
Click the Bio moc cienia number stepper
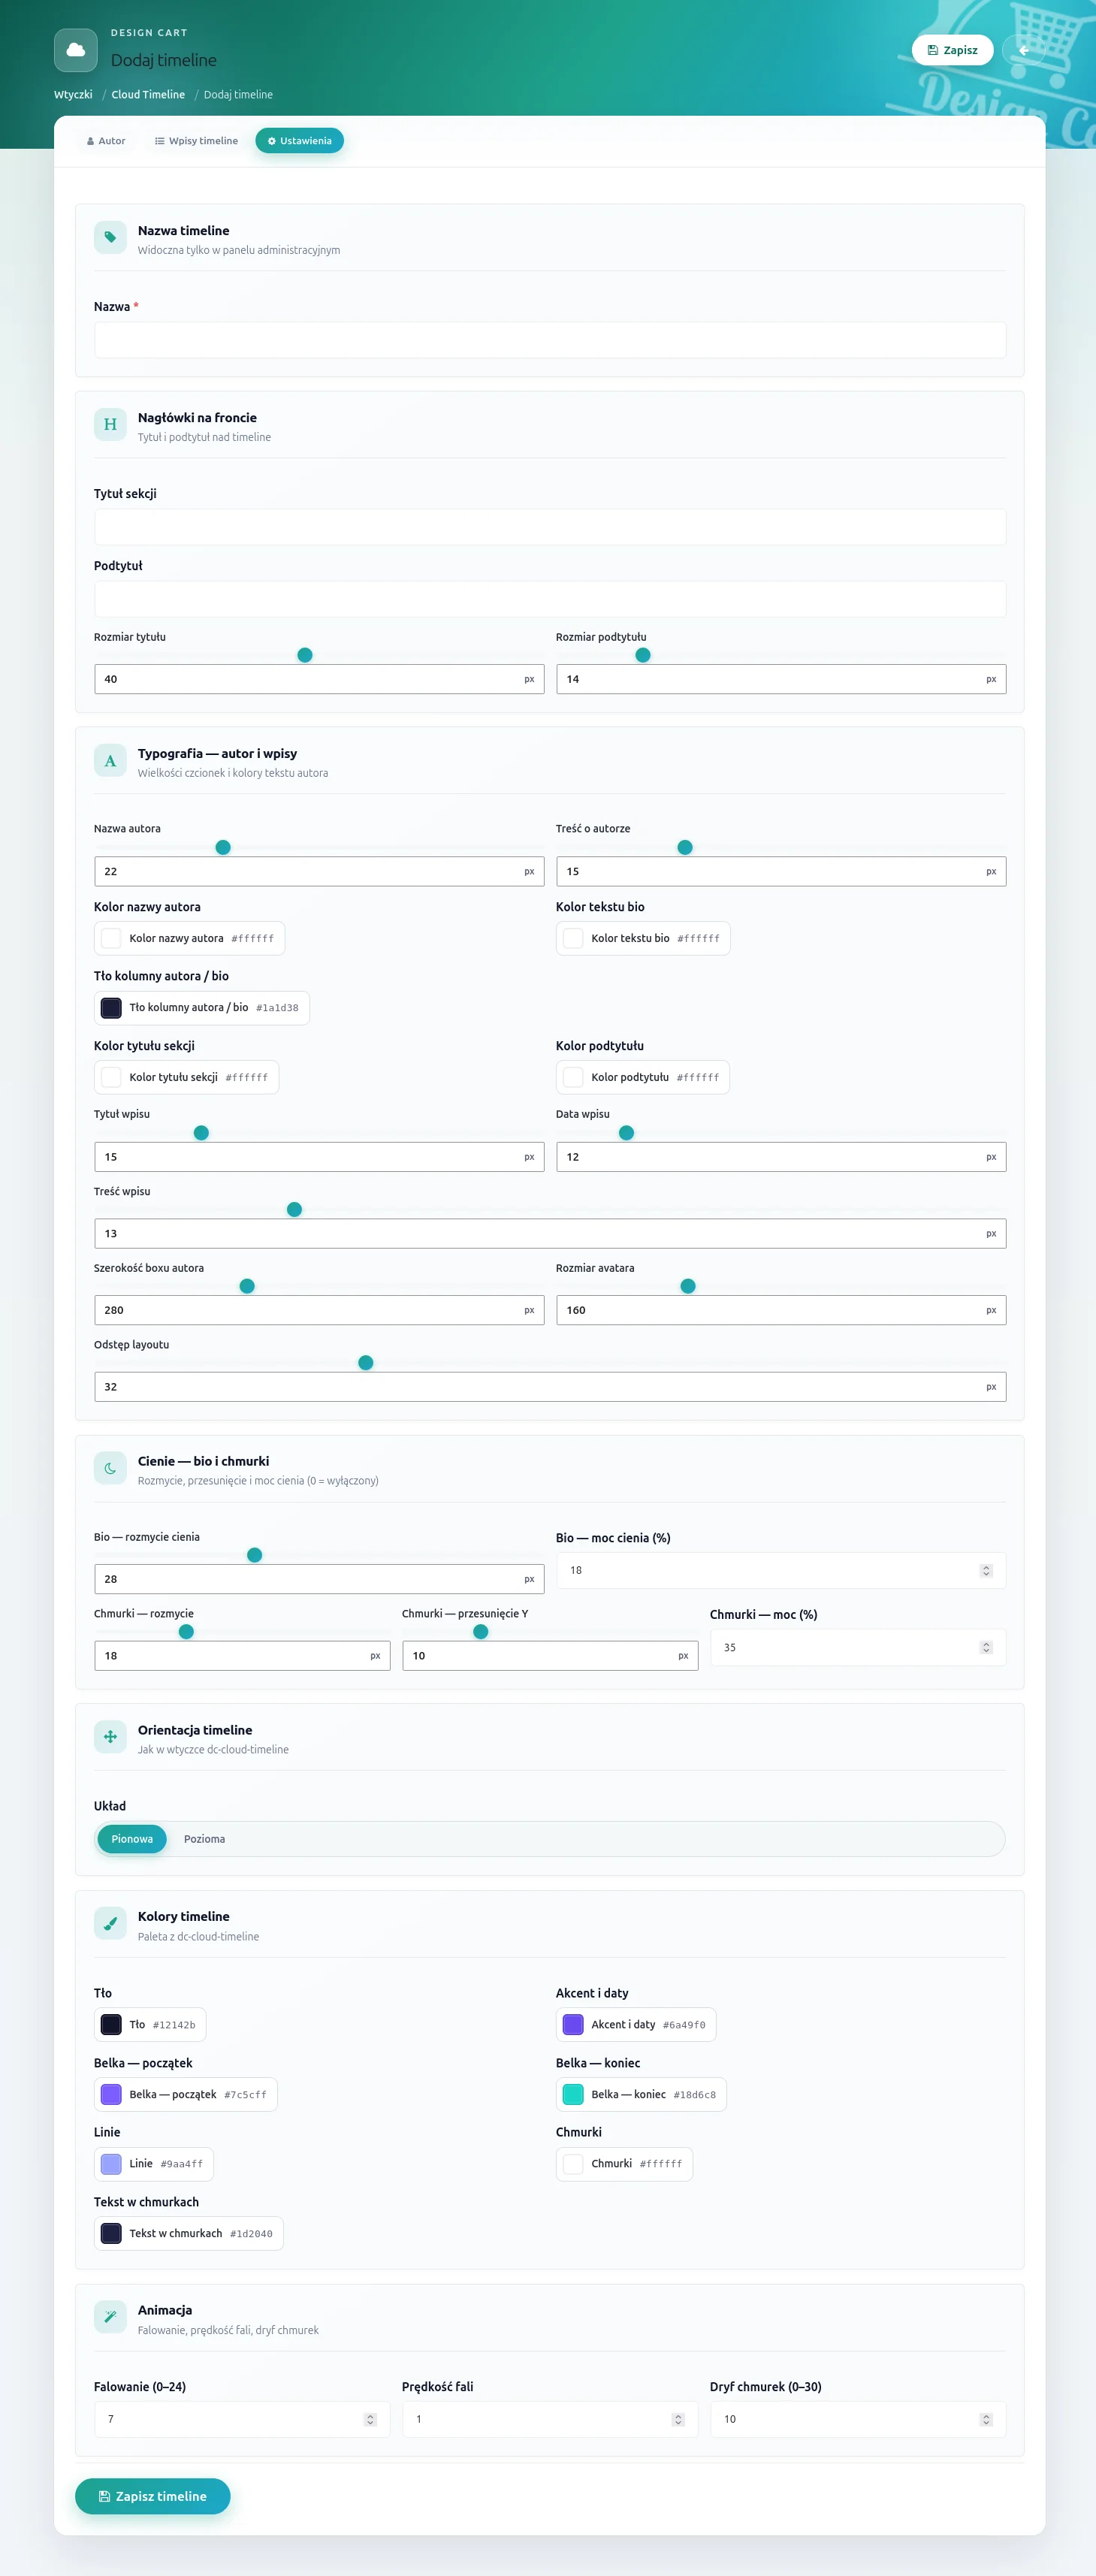point(986,1570)
